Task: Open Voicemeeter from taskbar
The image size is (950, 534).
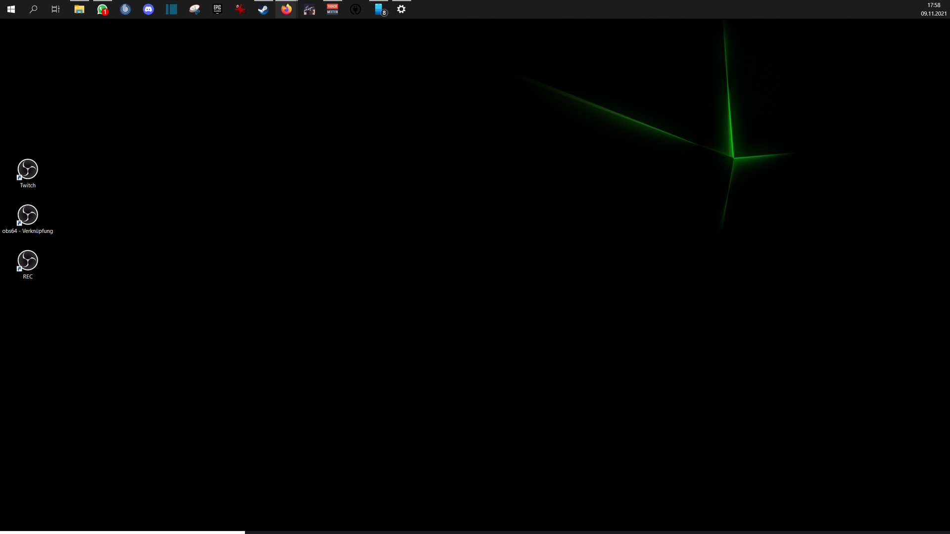Action: pos(332,9)
